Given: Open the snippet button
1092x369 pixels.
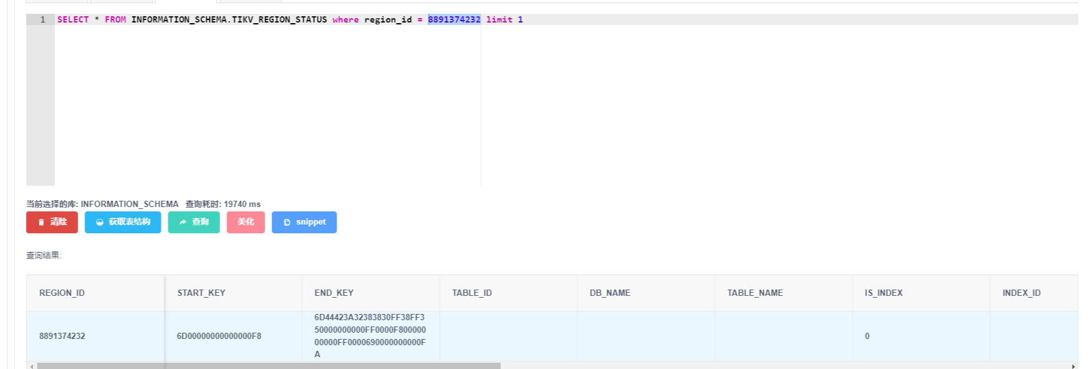Looking at the screenshot, I should (x=304, y=222).
